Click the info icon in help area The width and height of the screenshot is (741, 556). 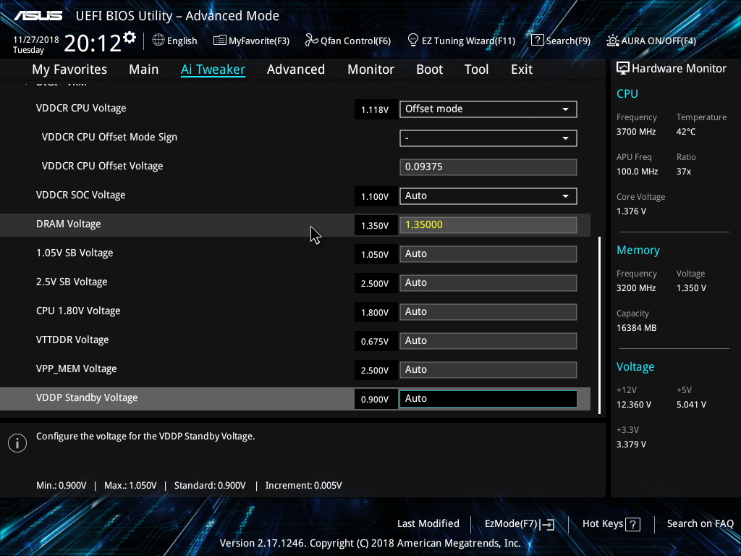pos(17,443)
